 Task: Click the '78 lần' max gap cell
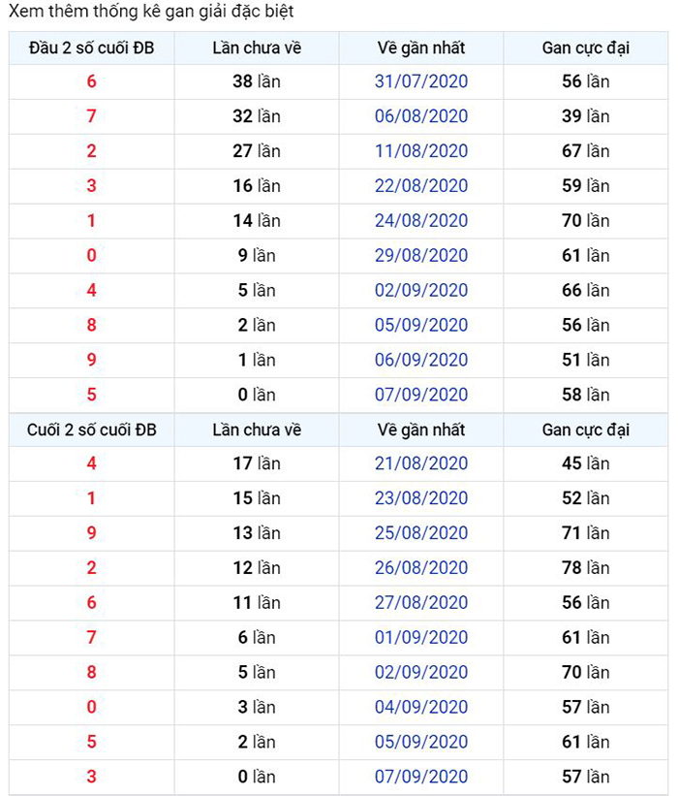(x=586, y=567)
